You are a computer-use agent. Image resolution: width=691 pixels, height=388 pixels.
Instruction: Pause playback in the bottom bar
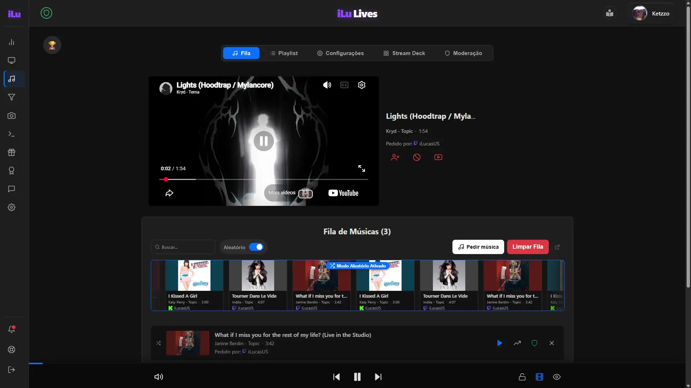[x=357, y=377]
